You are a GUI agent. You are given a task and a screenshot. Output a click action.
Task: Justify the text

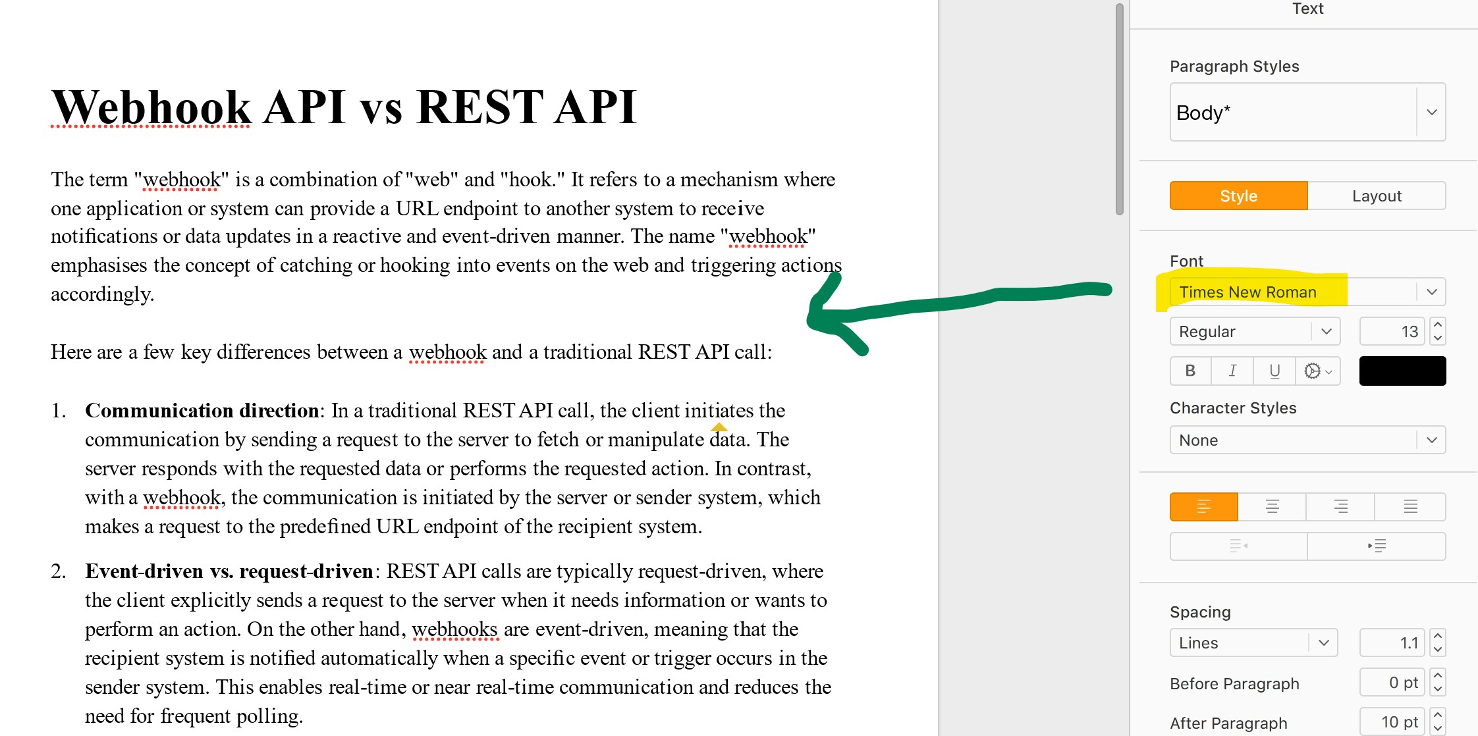[x=1410, y=506]
